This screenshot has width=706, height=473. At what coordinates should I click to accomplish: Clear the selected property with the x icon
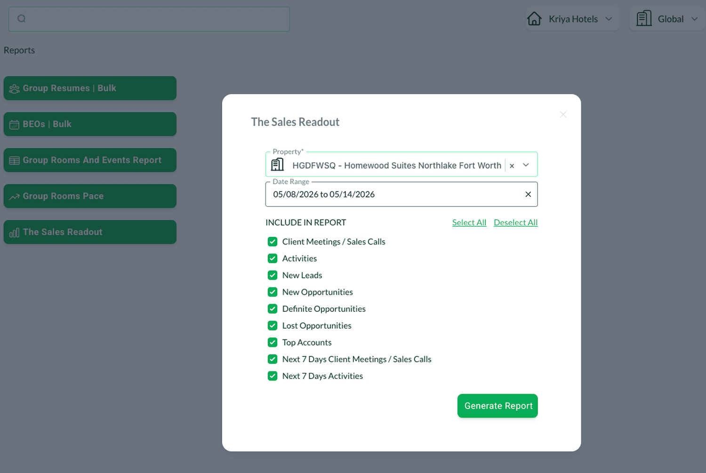point(512,166)
